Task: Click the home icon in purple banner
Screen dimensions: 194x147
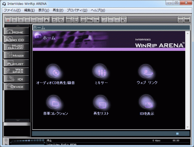Action: (38, 36)
